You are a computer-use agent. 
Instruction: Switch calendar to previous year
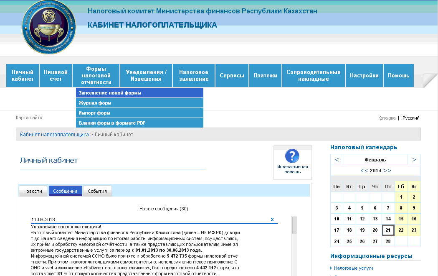(x=364, y=171)
